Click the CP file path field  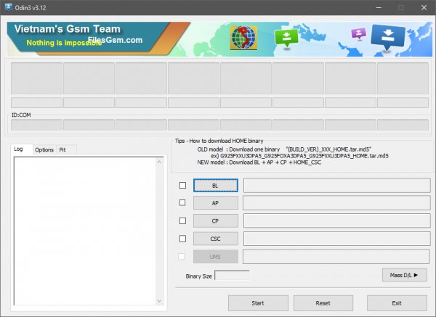click(x=337, y=221)
